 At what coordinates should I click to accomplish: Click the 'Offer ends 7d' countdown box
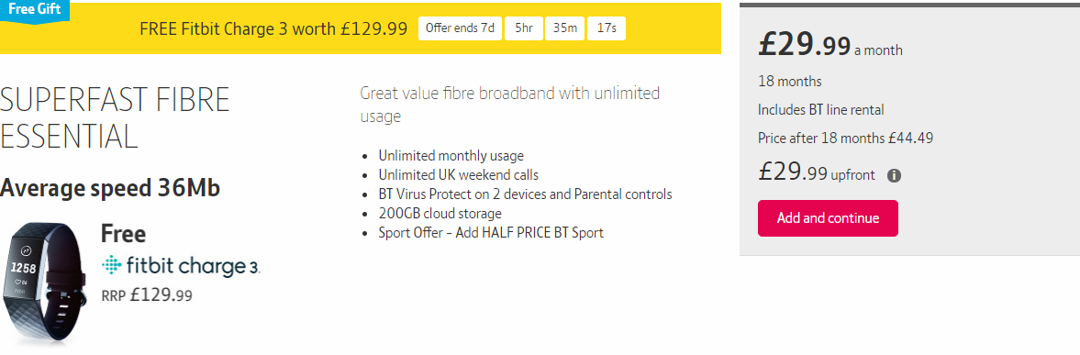(460, 28)
